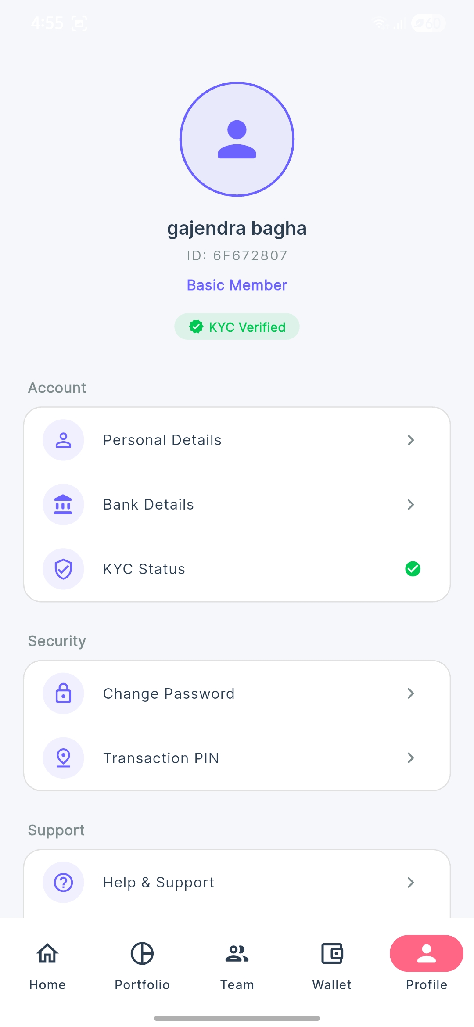
Task: Open the Wallet tab icon
Action: click(332, 953)
